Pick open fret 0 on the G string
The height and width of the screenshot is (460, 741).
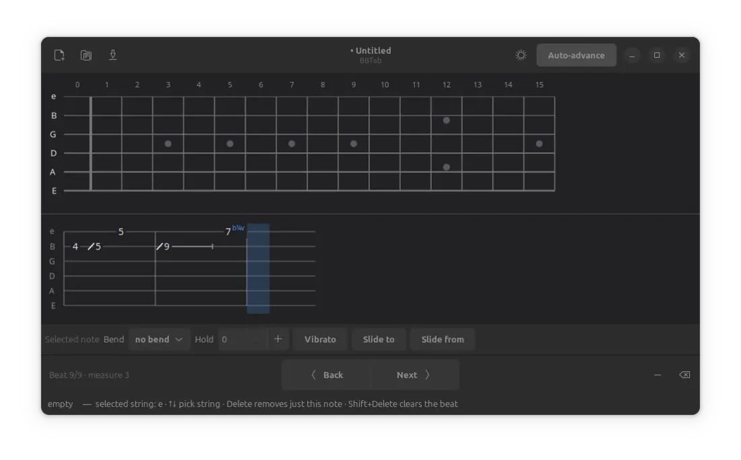77,135
